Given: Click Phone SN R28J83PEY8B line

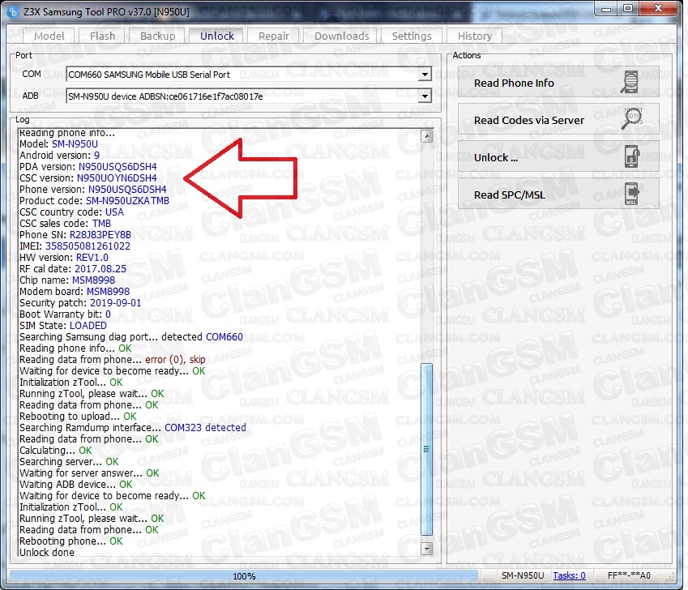Looking at the screenshot, I should (75, 235).
